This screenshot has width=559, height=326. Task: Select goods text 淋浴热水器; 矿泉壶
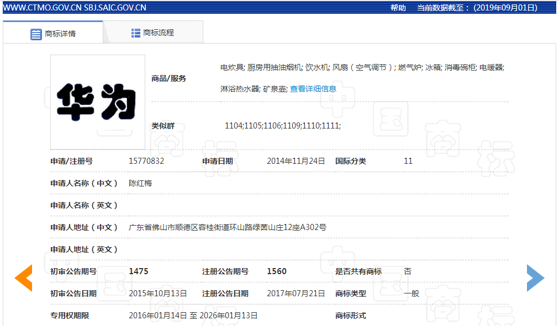click(x=253, y=89)
